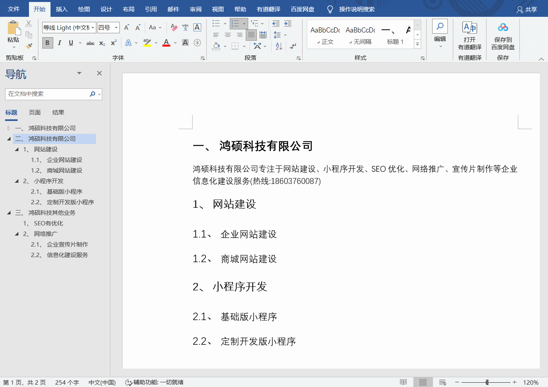Viewport: 548px width, 387px height.
Task: Open the font name dropdown
Action: tap(93, 27)
